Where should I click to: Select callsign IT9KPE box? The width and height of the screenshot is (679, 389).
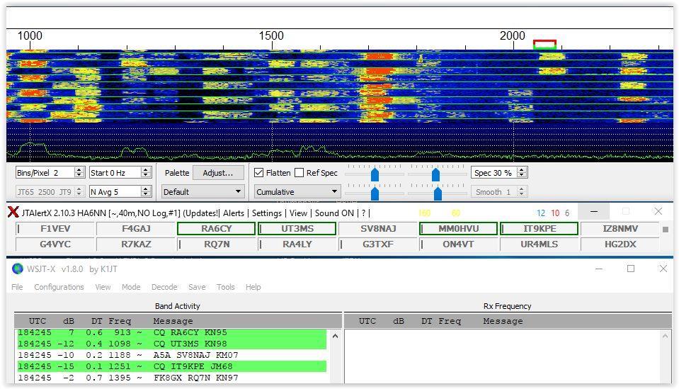point(539,228)
